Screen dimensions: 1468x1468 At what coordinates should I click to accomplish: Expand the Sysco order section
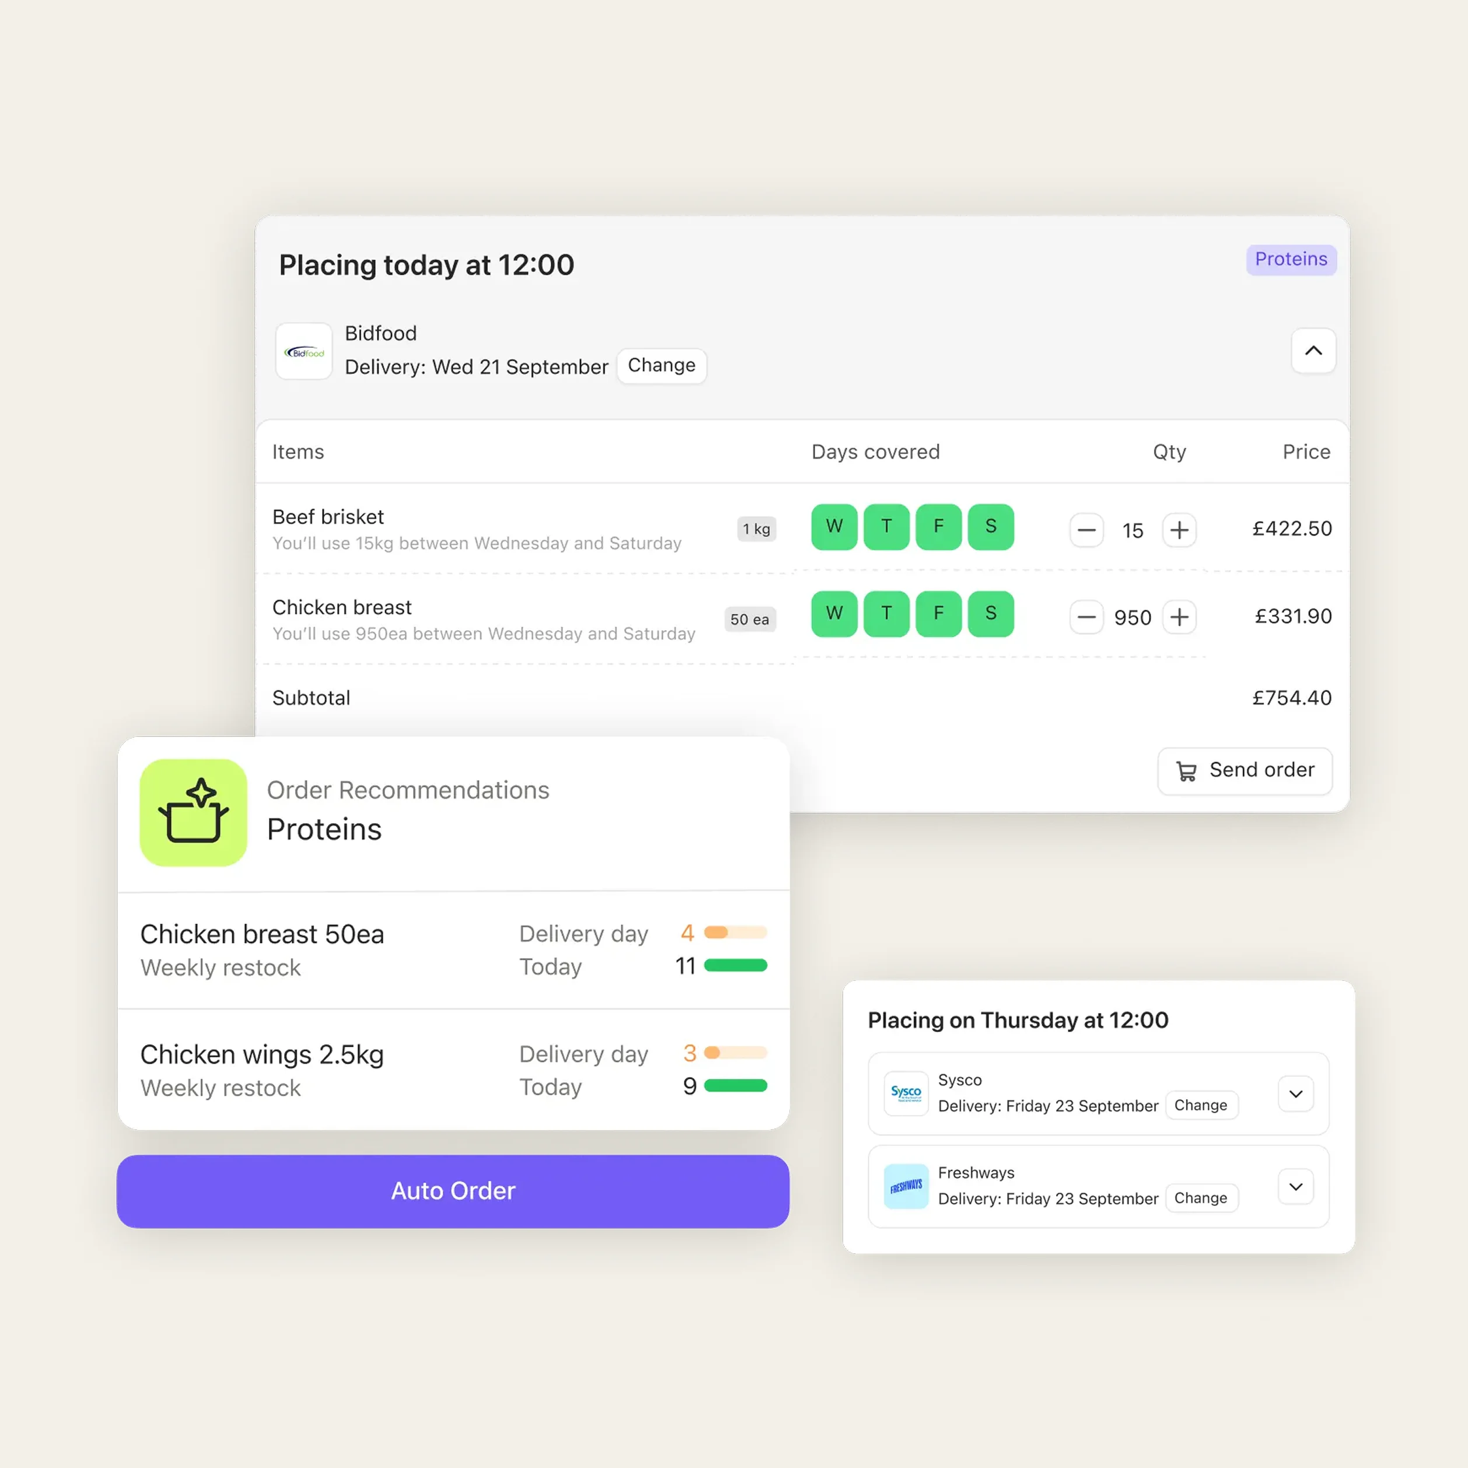click(1295, 1094)
